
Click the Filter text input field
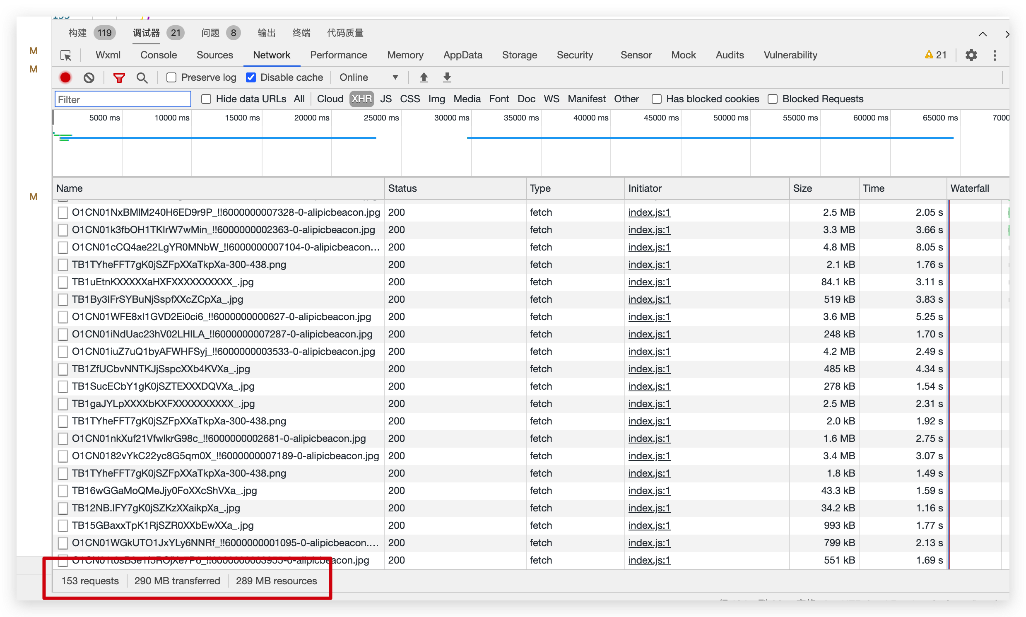[x=123, y=99]
